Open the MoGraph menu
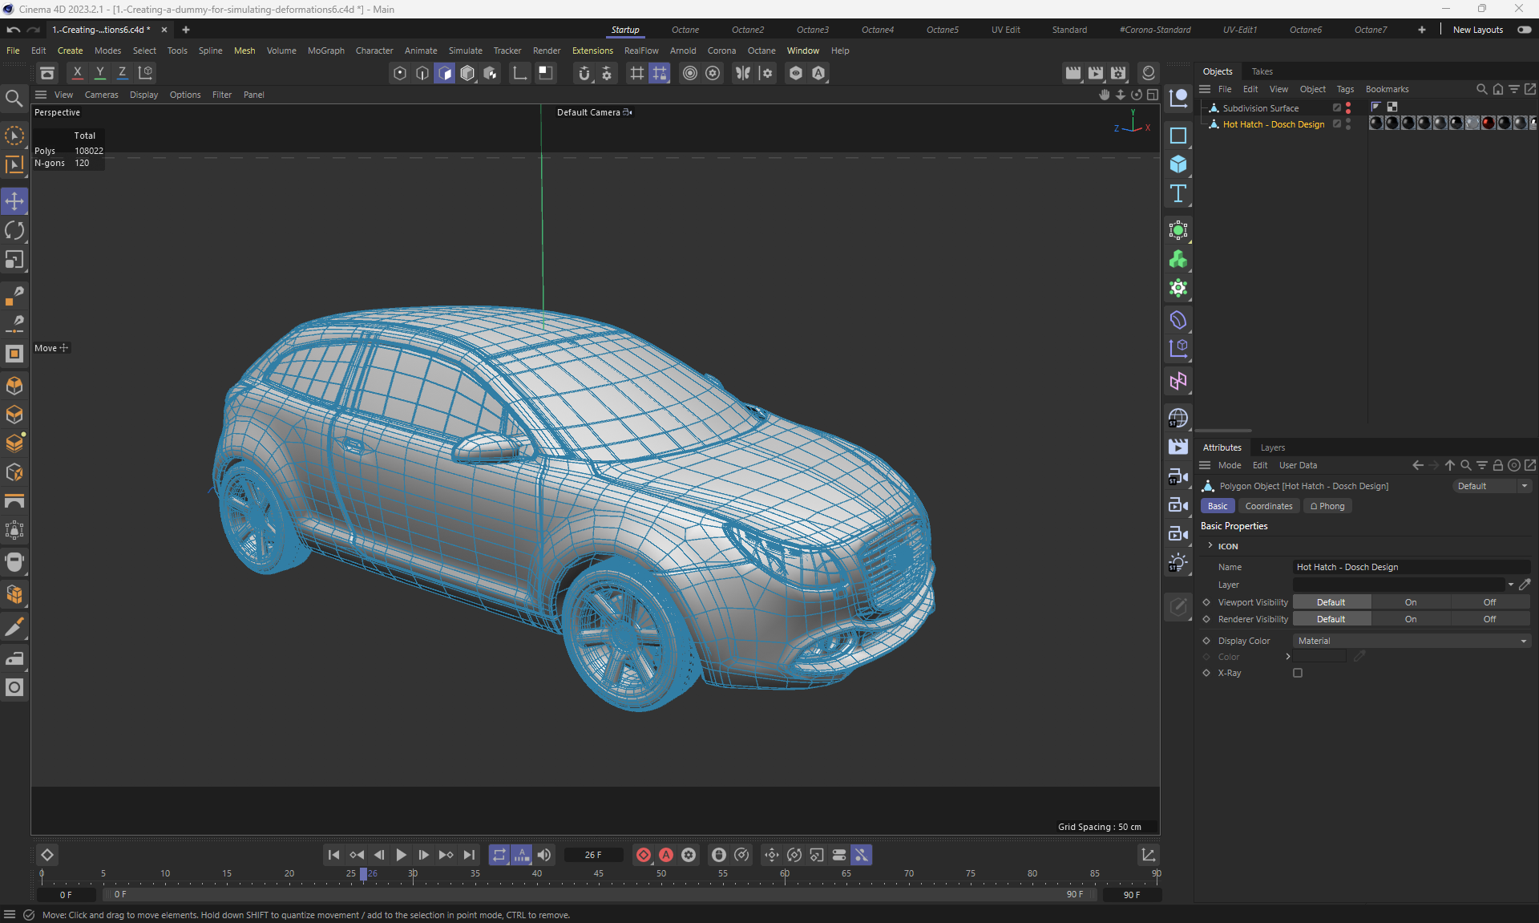Viewport: 1539px width, 923px height. click(x=325, y=51)
